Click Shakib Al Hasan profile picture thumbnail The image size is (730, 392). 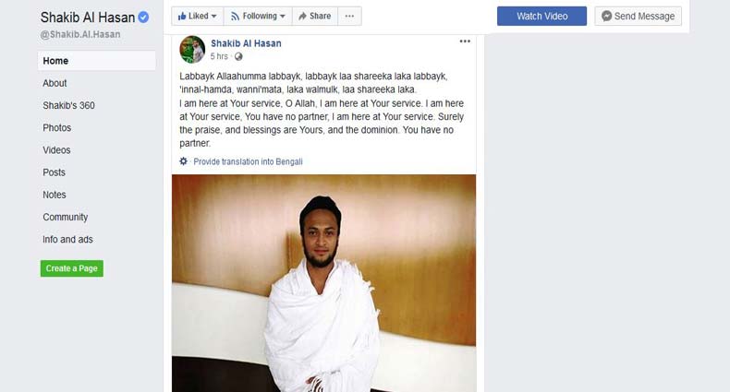coord(192,49)
